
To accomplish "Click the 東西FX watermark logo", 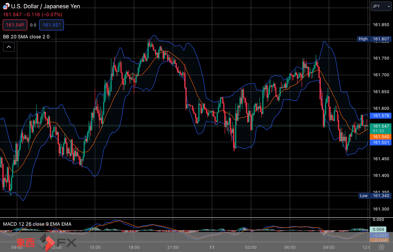I will click(x=47, y=242).
